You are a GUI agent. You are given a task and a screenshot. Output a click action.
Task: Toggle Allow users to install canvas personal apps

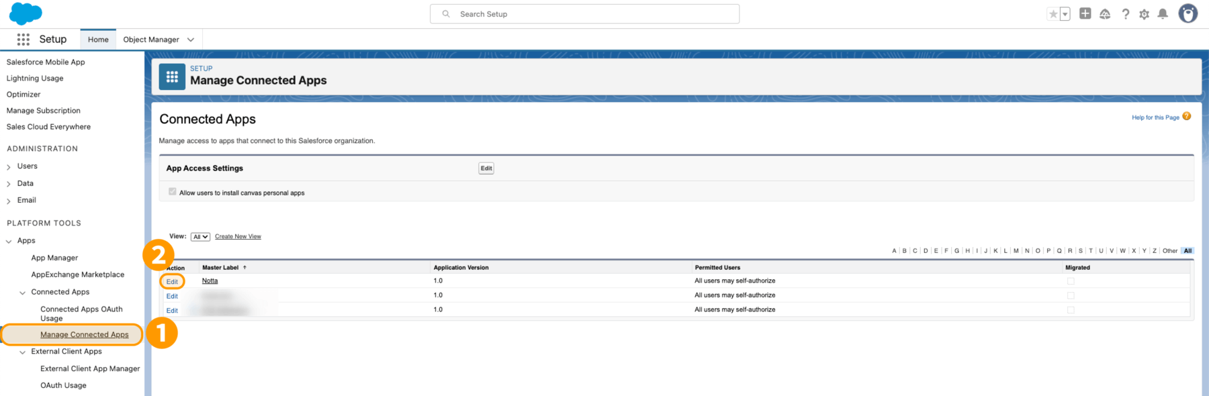tap(173, 192)
